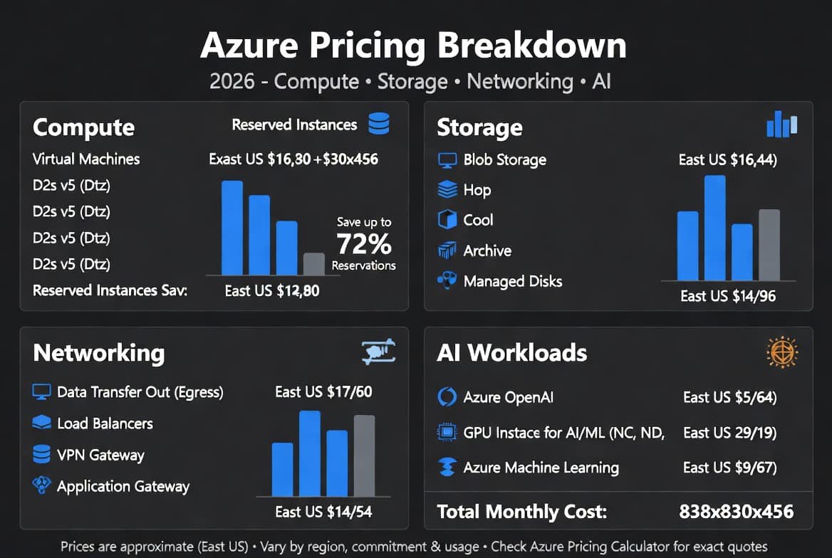The height and width of the screenshot is (558, 832).
Task: Click the Storage bar chart icon
Action: [x=781, y=124]
